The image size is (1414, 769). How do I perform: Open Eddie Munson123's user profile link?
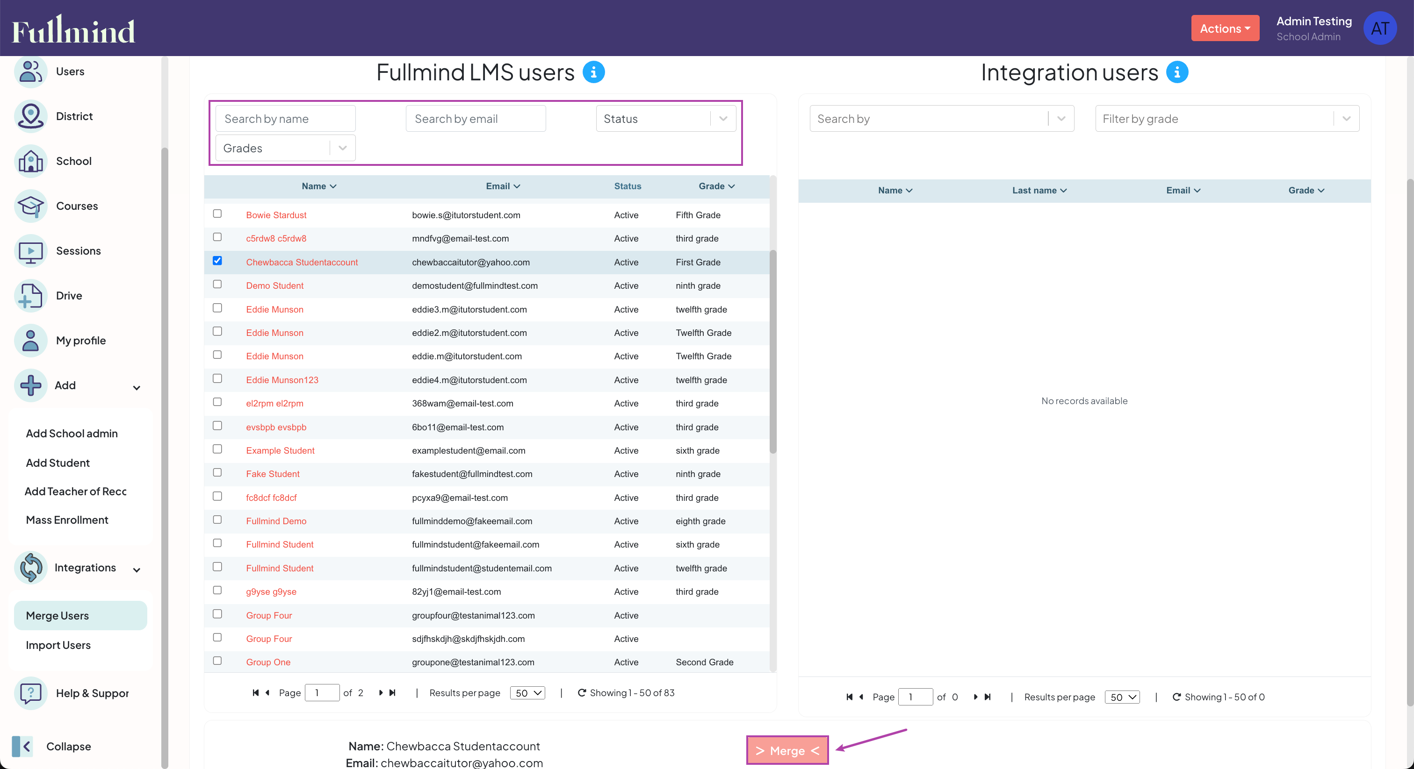(283, 379)
